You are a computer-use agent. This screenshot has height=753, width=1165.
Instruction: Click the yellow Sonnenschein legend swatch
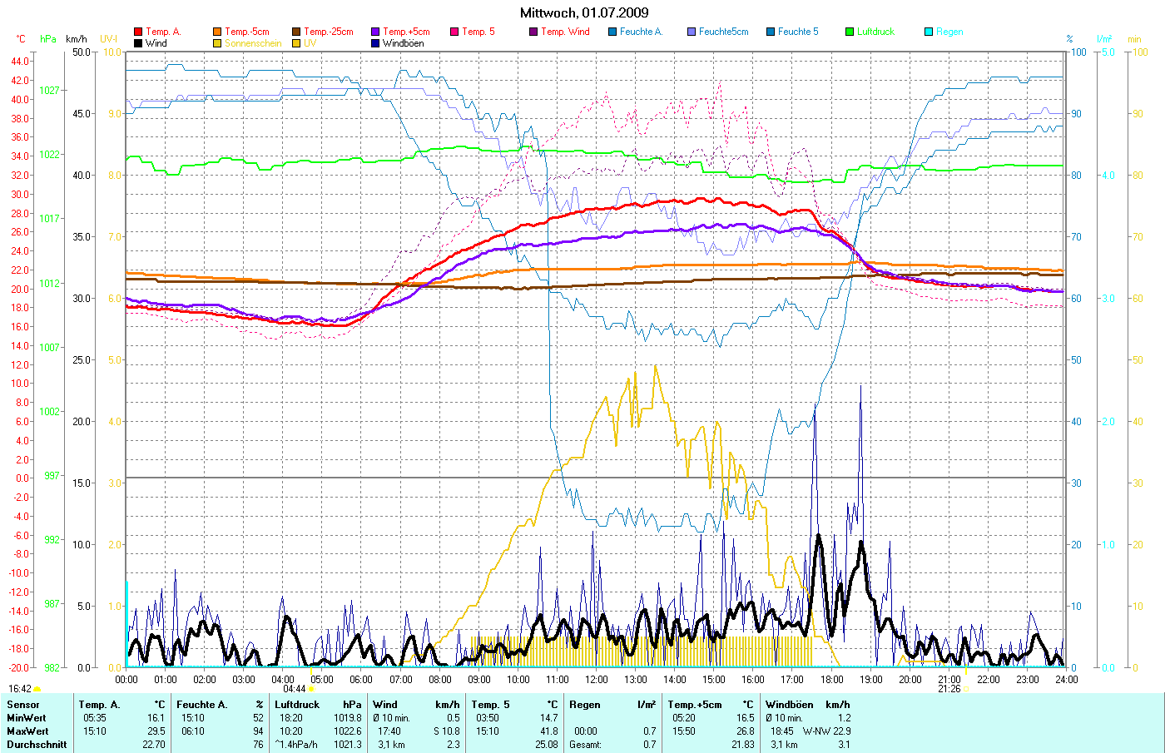tap(217, 43)
